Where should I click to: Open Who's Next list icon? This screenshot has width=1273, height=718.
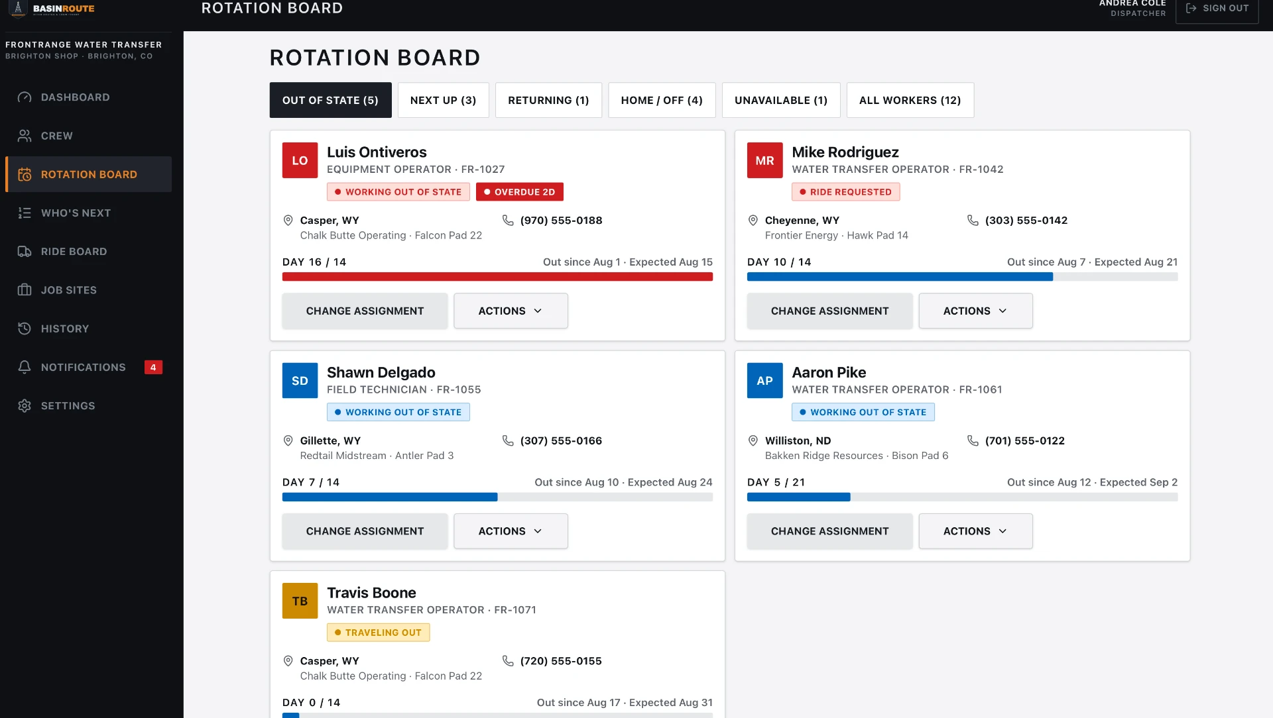(x=25, y=213)
